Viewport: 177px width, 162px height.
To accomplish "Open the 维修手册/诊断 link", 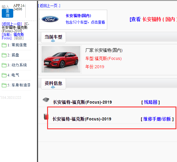I will (157, 119).
